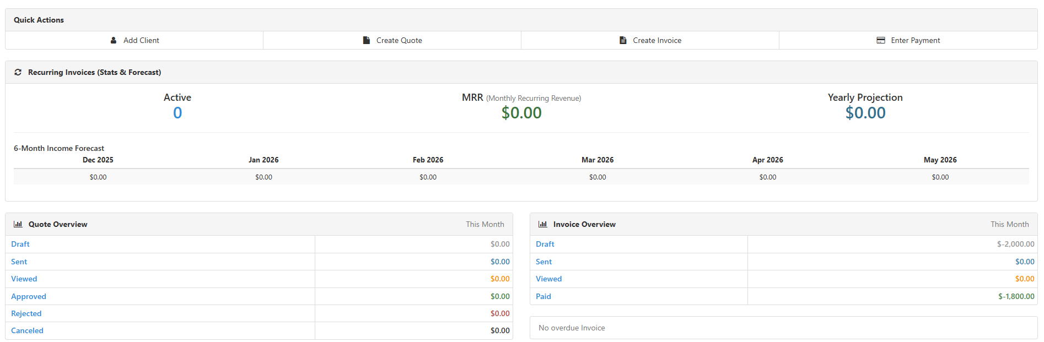This screenshot has width=1044, height=342.
Task: View the Approved quotes list
Action: (29, 296)
